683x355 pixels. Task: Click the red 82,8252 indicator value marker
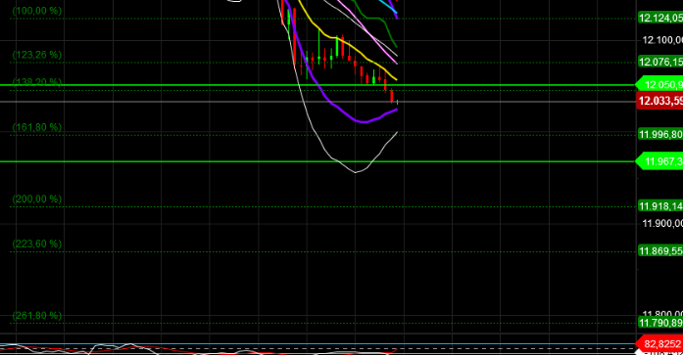coord(659,344)
